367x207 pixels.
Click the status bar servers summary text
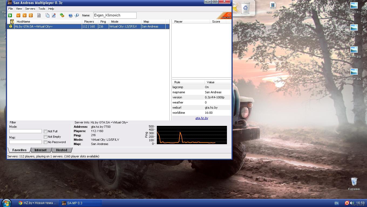coord(53,156)
